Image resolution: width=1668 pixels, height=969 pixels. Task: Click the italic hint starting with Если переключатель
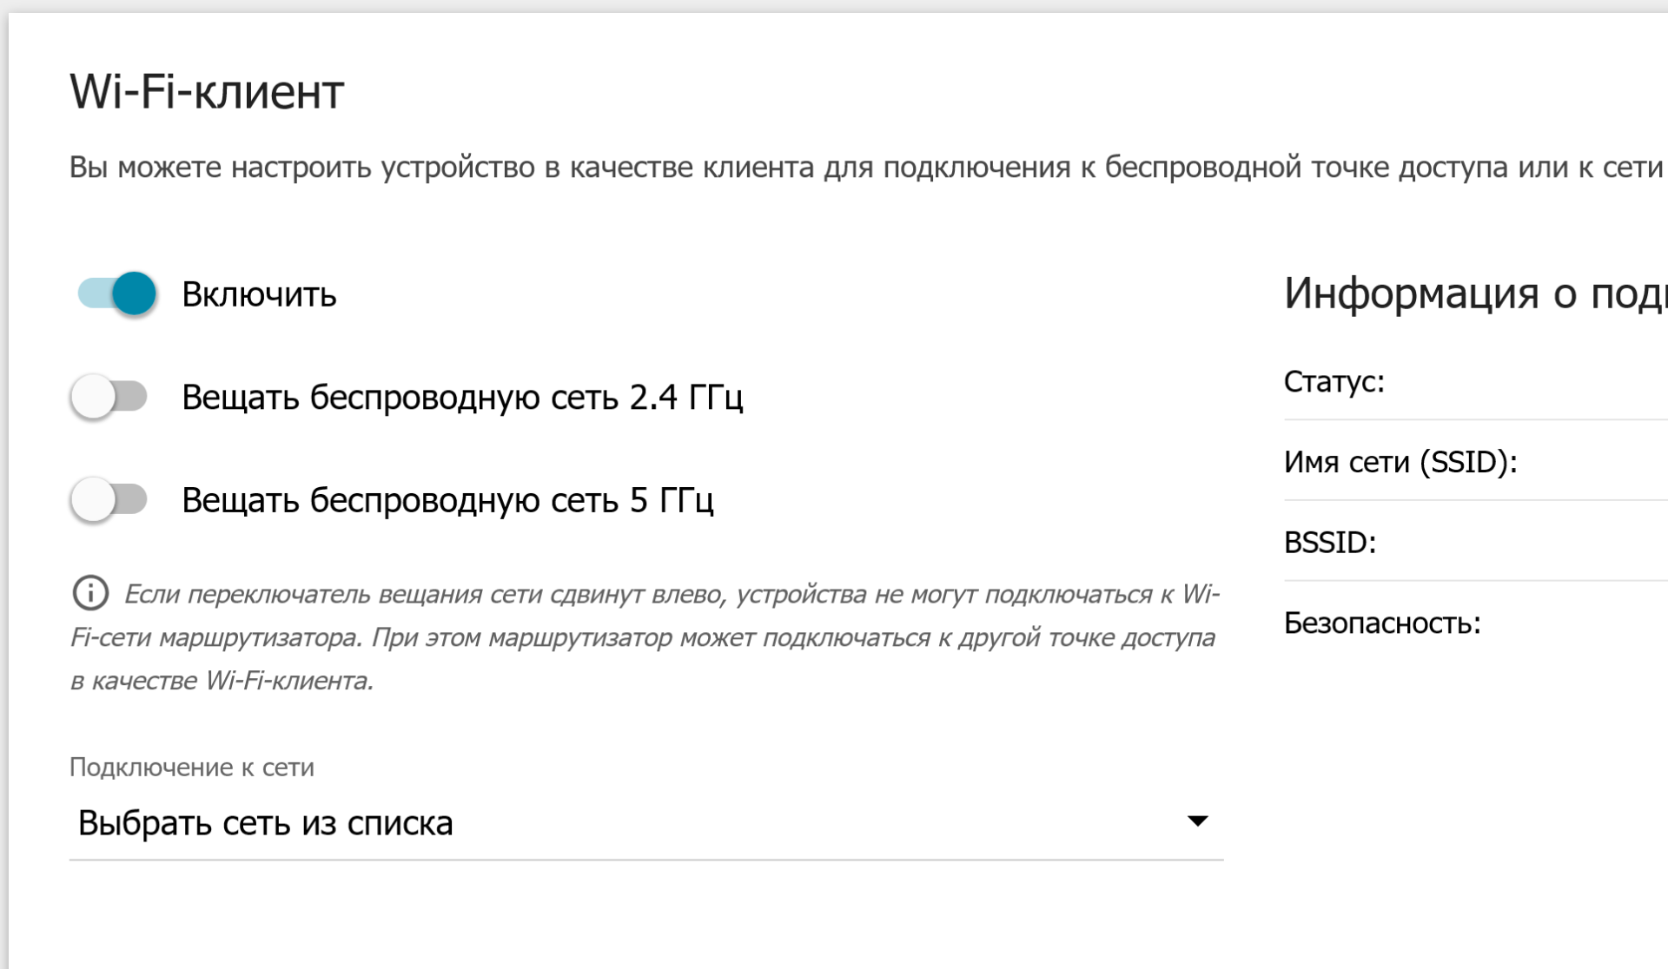click(x=645, y=637)
